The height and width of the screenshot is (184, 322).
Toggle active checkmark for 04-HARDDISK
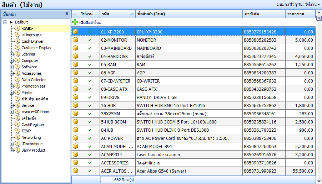[90, 57]
